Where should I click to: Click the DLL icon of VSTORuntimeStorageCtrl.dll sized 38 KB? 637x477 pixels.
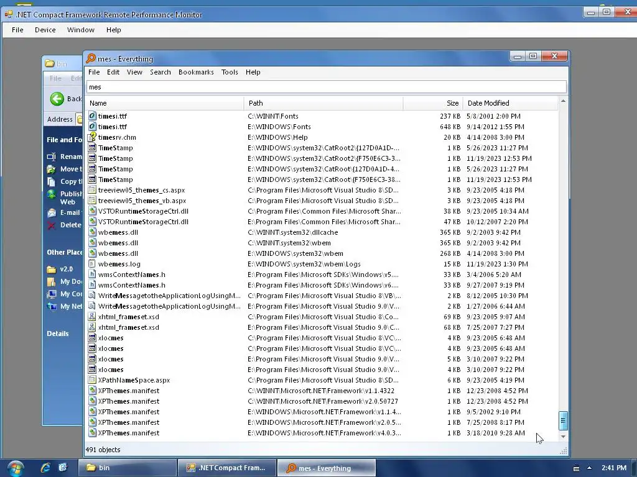point(92,211)
